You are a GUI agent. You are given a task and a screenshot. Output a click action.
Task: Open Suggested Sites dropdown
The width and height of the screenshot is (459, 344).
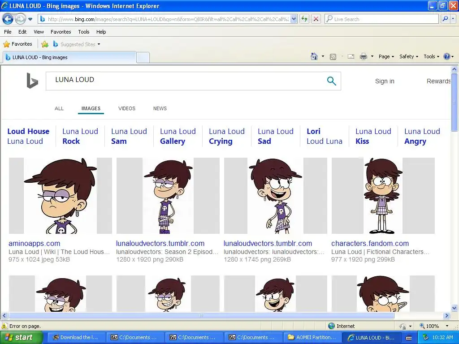point(76,44)
